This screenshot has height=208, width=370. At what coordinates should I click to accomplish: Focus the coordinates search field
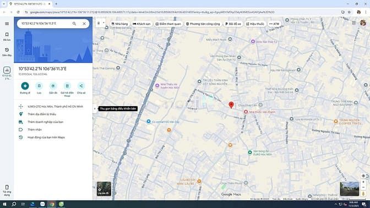click(x=45, y=24)
